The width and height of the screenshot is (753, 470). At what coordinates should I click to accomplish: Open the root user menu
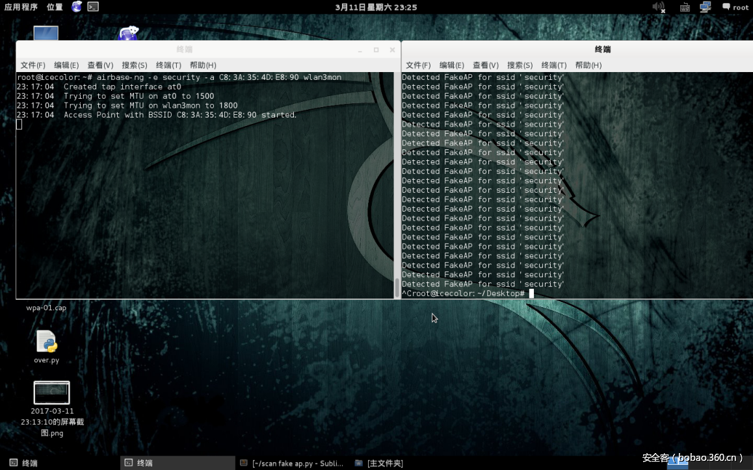[735, 7]
